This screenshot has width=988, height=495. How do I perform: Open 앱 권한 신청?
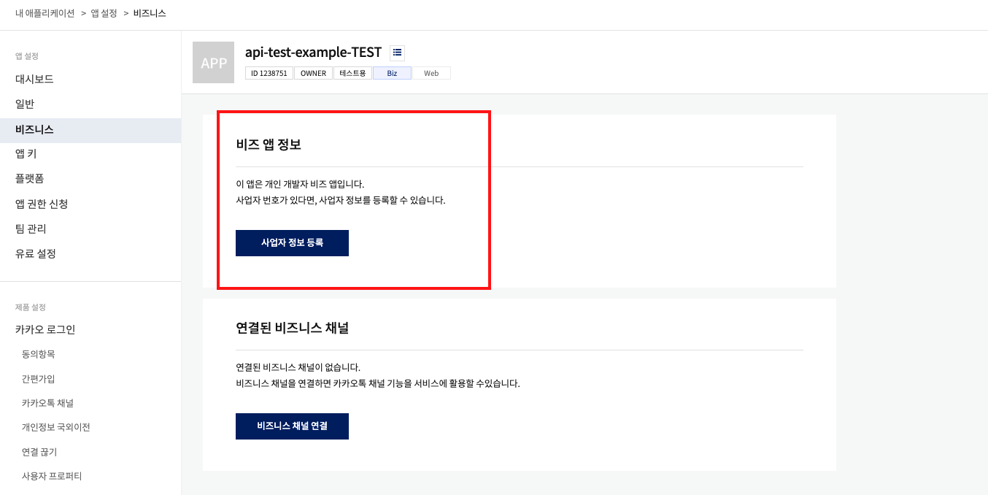[41, 204]
